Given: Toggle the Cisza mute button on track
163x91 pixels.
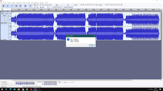Looking at the screenshot, I should click(x=3, y=13).
